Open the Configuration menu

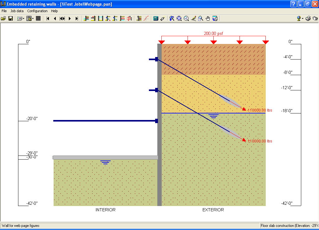point(37,11)
